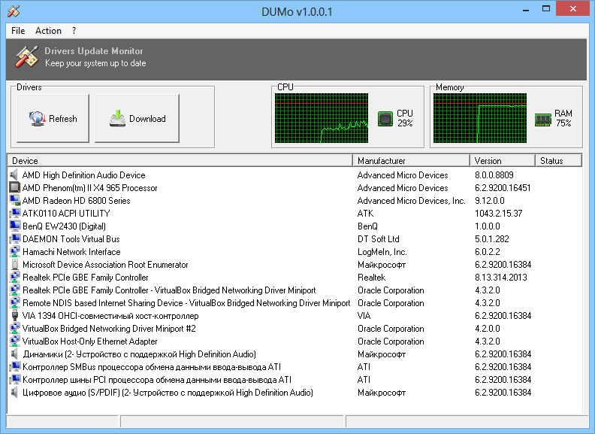Screen dimensions: 595x434
Task: Open the Action menu
Action: [x=48, y=31]
